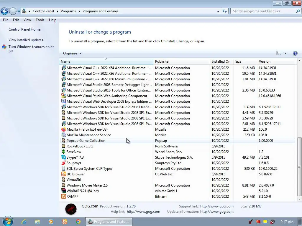
Task: Click the change view icon
Action: point(278,53)
